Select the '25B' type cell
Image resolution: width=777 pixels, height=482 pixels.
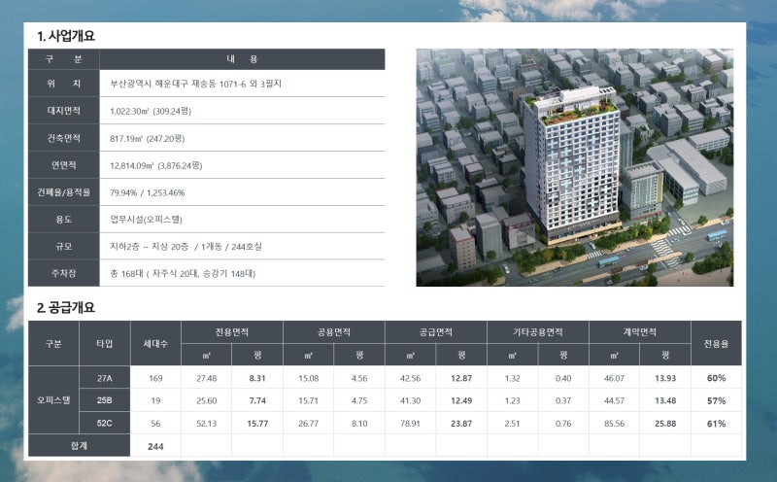[105, 400]
